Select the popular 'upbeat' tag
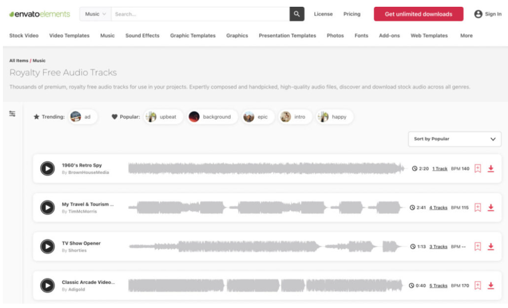The height and width of the screenshot is (308, 508). click(x=164, y=117)
